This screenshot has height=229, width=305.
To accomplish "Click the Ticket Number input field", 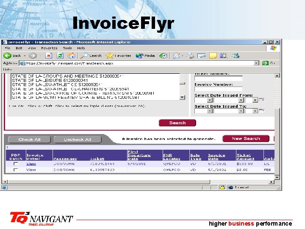I will tap(219, 78).
